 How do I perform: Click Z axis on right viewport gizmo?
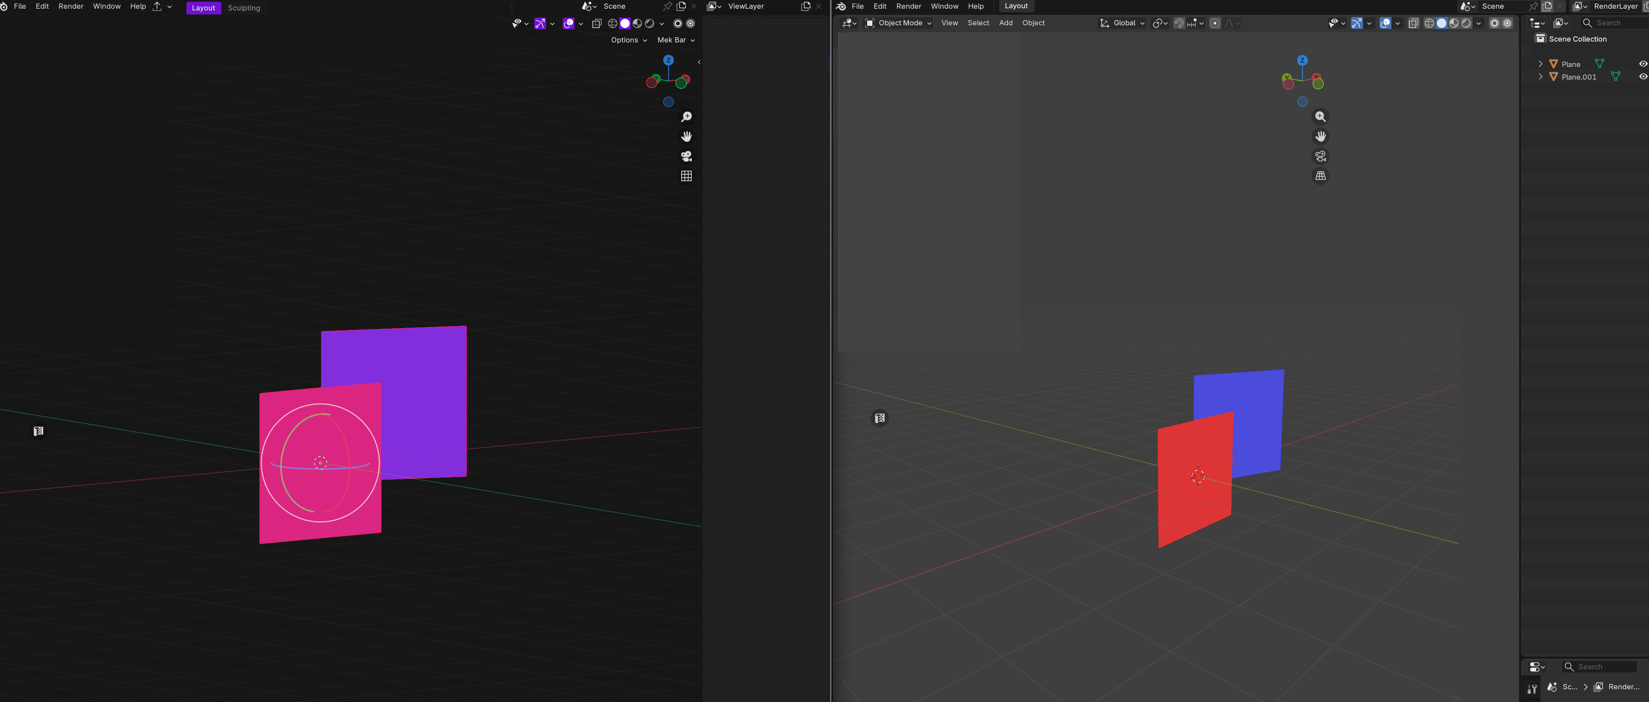pos(1302,60)
